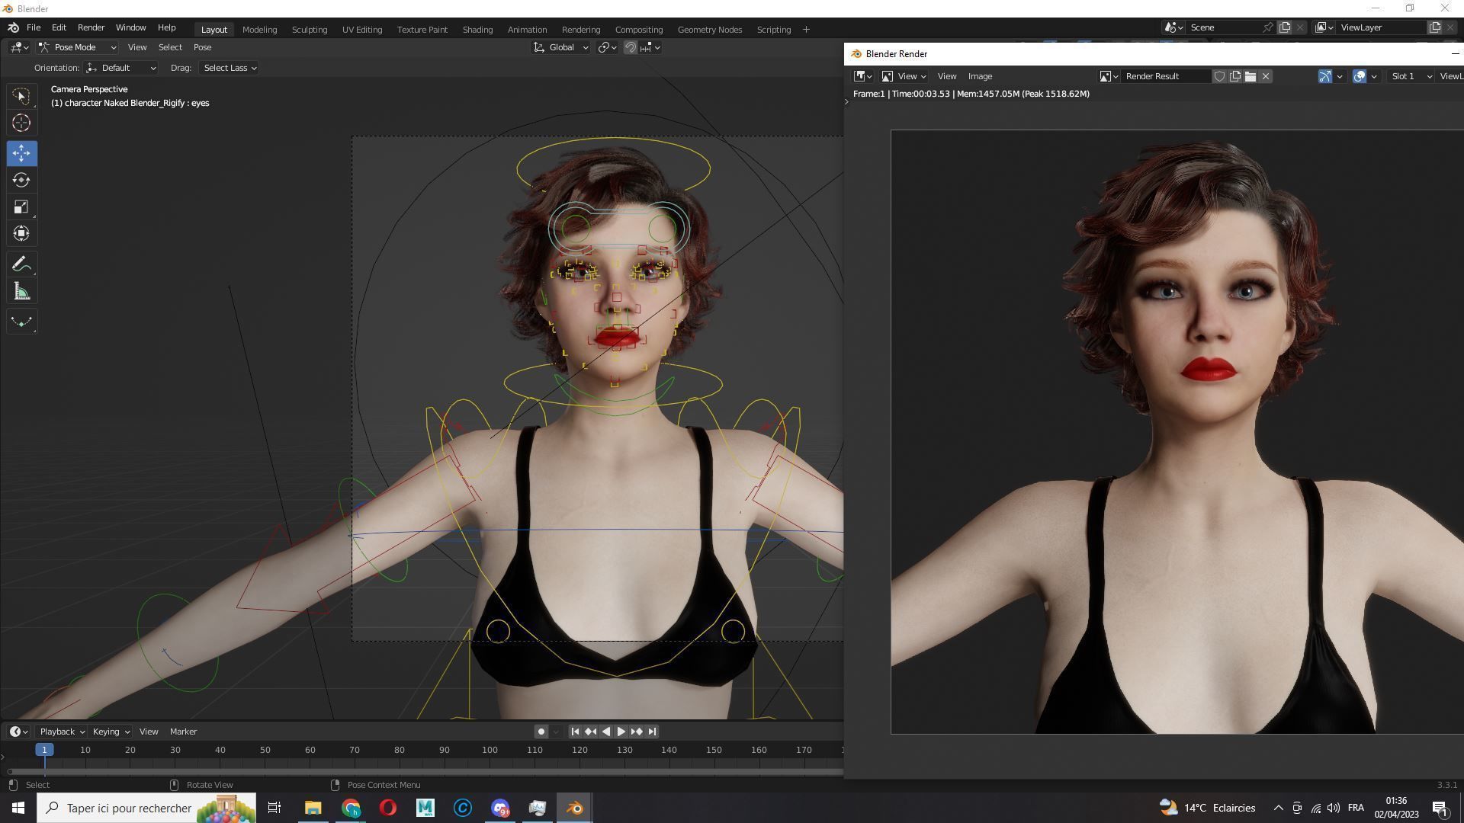
Task: Toggle auto keying record button
Action: click(x=541, y=732)
